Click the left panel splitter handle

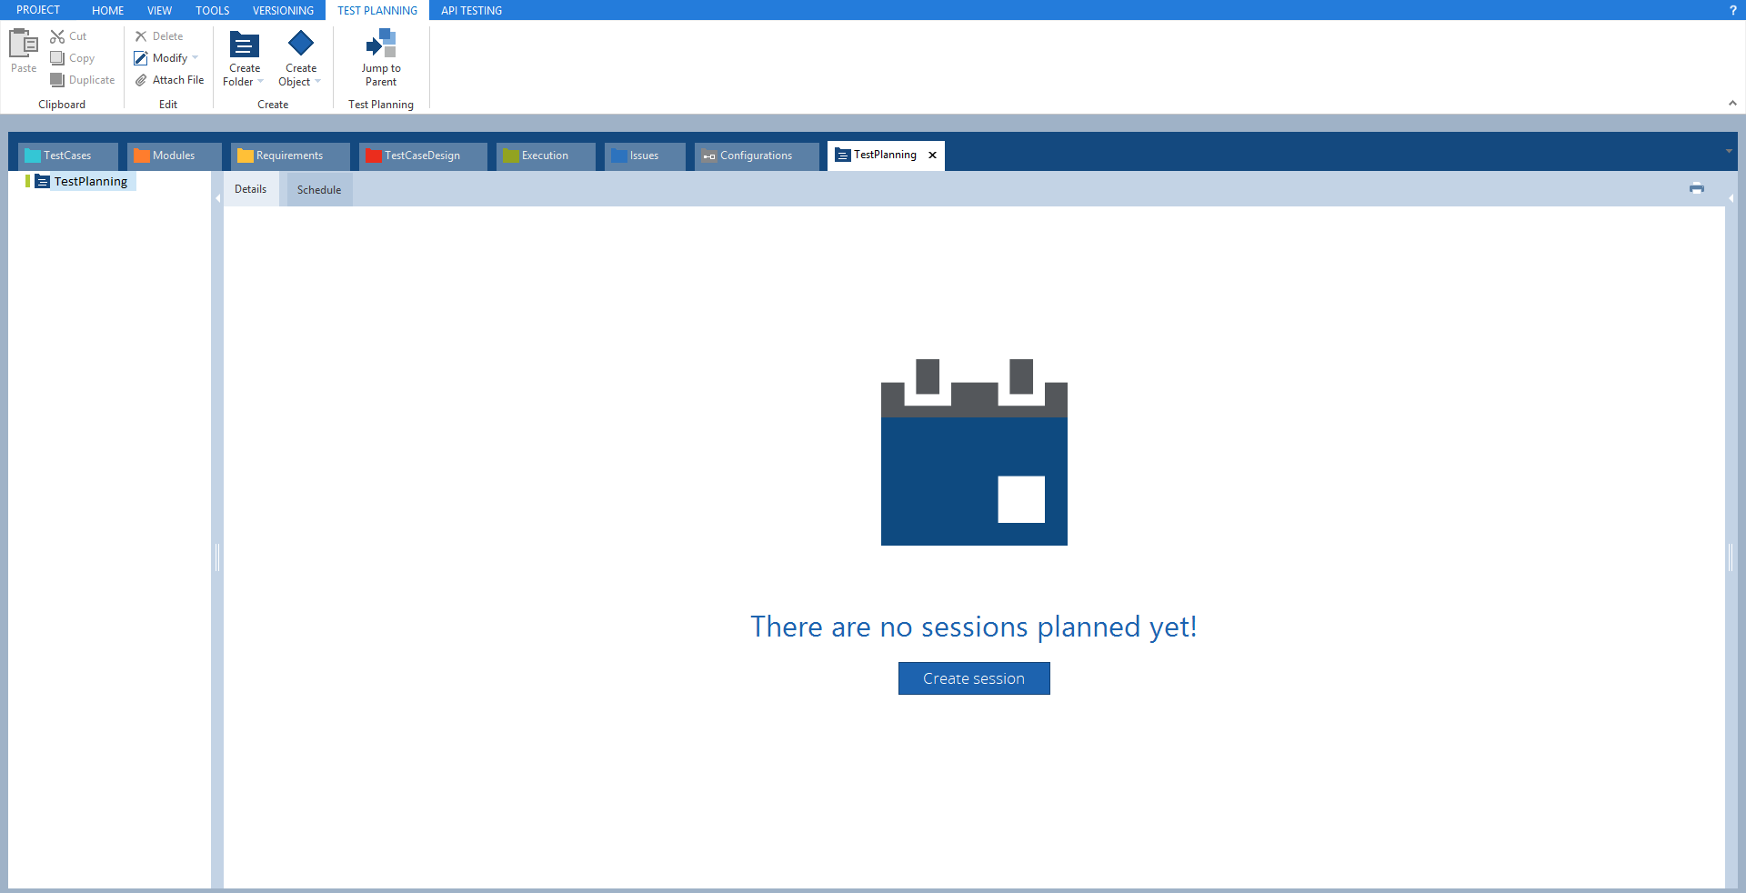tap(217, 557)
